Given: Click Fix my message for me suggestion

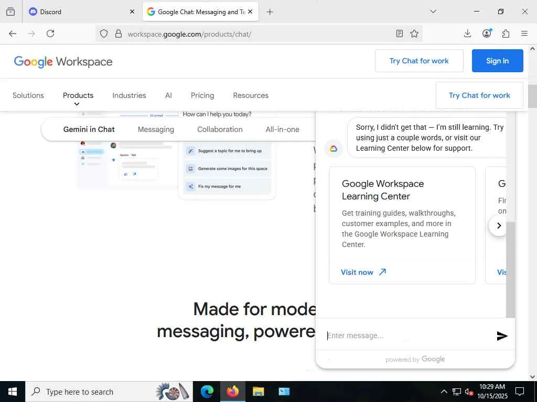Looking at the screenshot, I should pos(228,186).
